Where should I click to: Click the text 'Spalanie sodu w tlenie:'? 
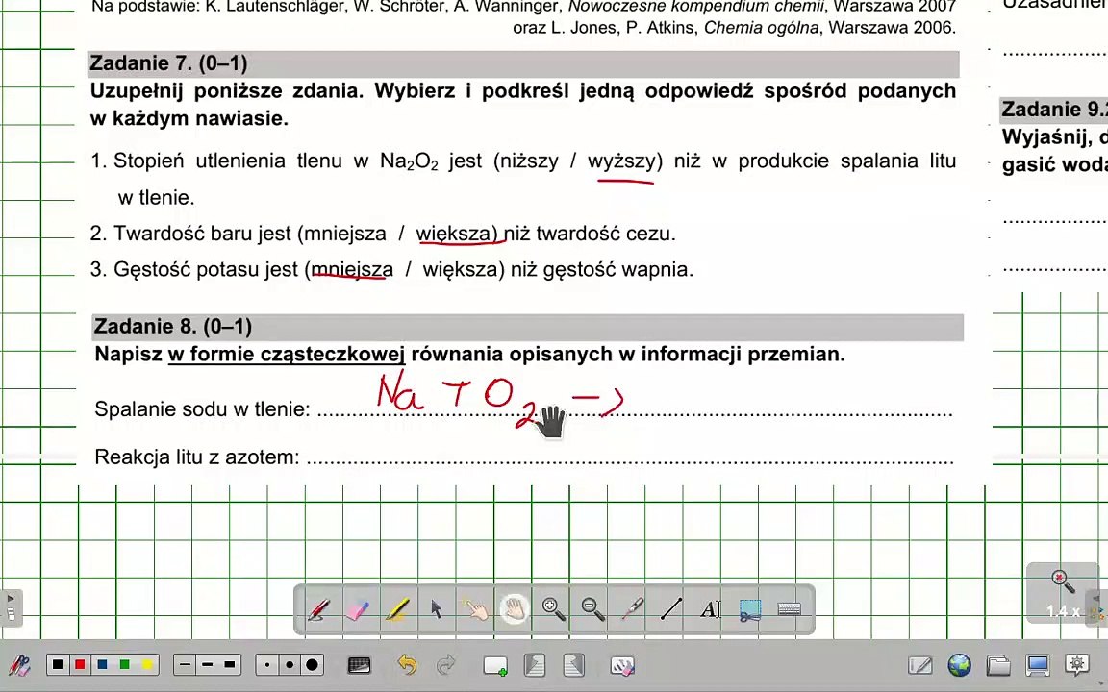coord(202,408)
